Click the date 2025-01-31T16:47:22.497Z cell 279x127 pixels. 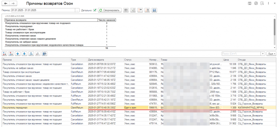[x=105, y=123]
